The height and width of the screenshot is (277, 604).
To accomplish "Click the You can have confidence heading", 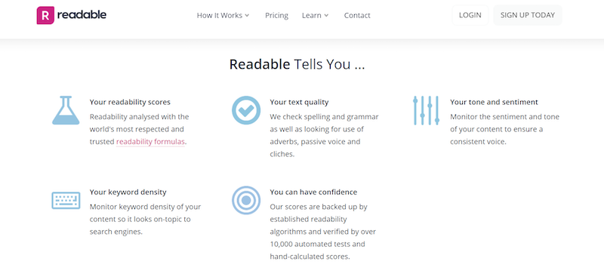I will coord(313,192).
